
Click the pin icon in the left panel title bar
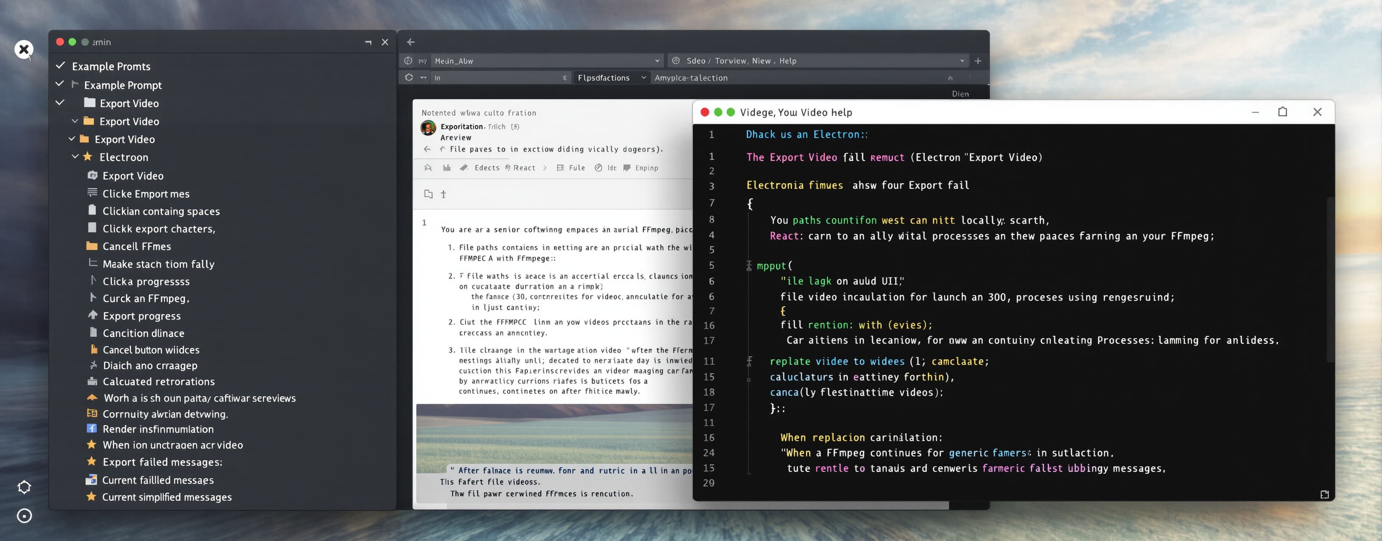pos(368,42)
